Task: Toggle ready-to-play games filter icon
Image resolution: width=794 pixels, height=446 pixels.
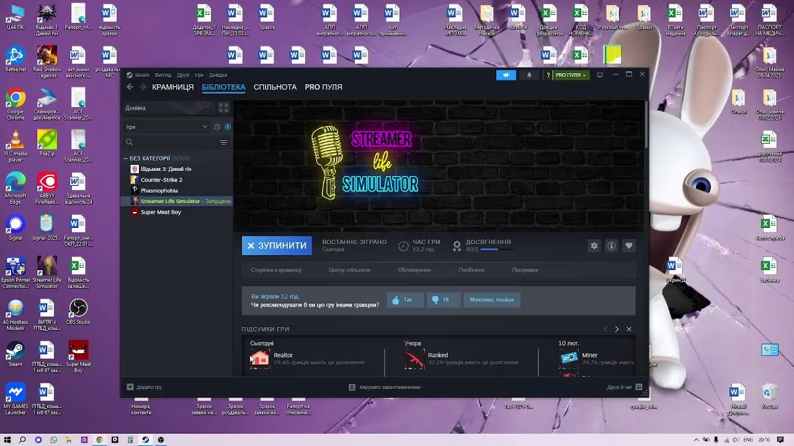Action: pyautogui.click(x=228, y=127)
